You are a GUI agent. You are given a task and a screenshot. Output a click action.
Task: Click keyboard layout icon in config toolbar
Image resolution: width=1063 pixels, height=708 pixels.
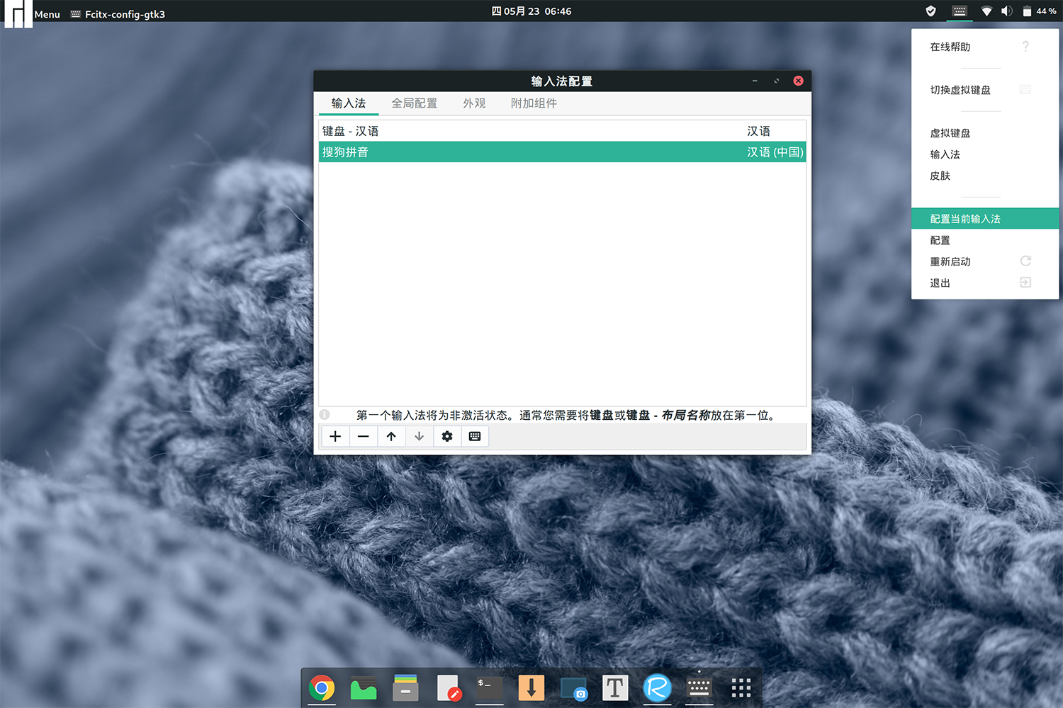(475, 436)
